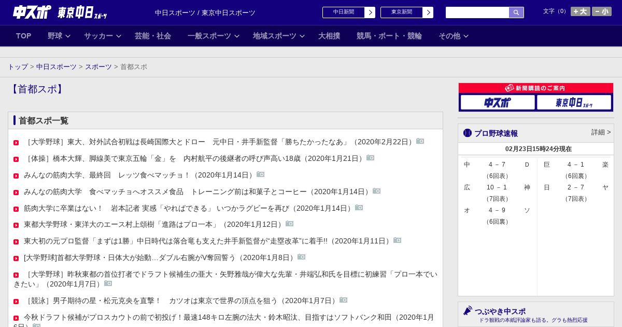The height and width of the screenshot is (327, 622).
Task: Click photo icon beside 日体大が始動 article
Action: (302, 257)
